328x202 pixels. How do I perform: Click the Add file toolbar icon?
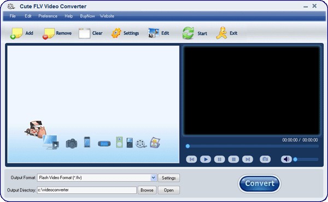tap(16, 33)
